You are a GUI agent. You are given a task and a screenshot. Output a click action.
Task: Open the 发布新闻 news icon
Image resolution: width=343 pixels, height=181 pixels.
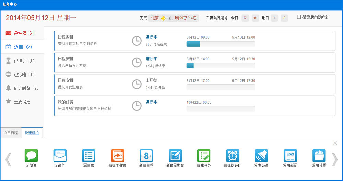tap(290, 156)
